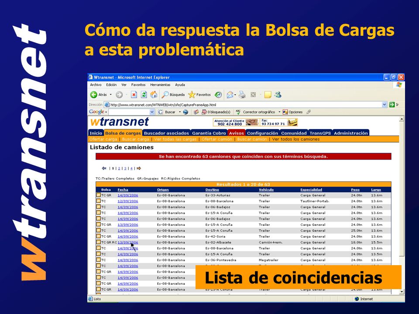Click the Google toolbar pen highlight icon
The image size is (419, 314).
coord(309,112)
